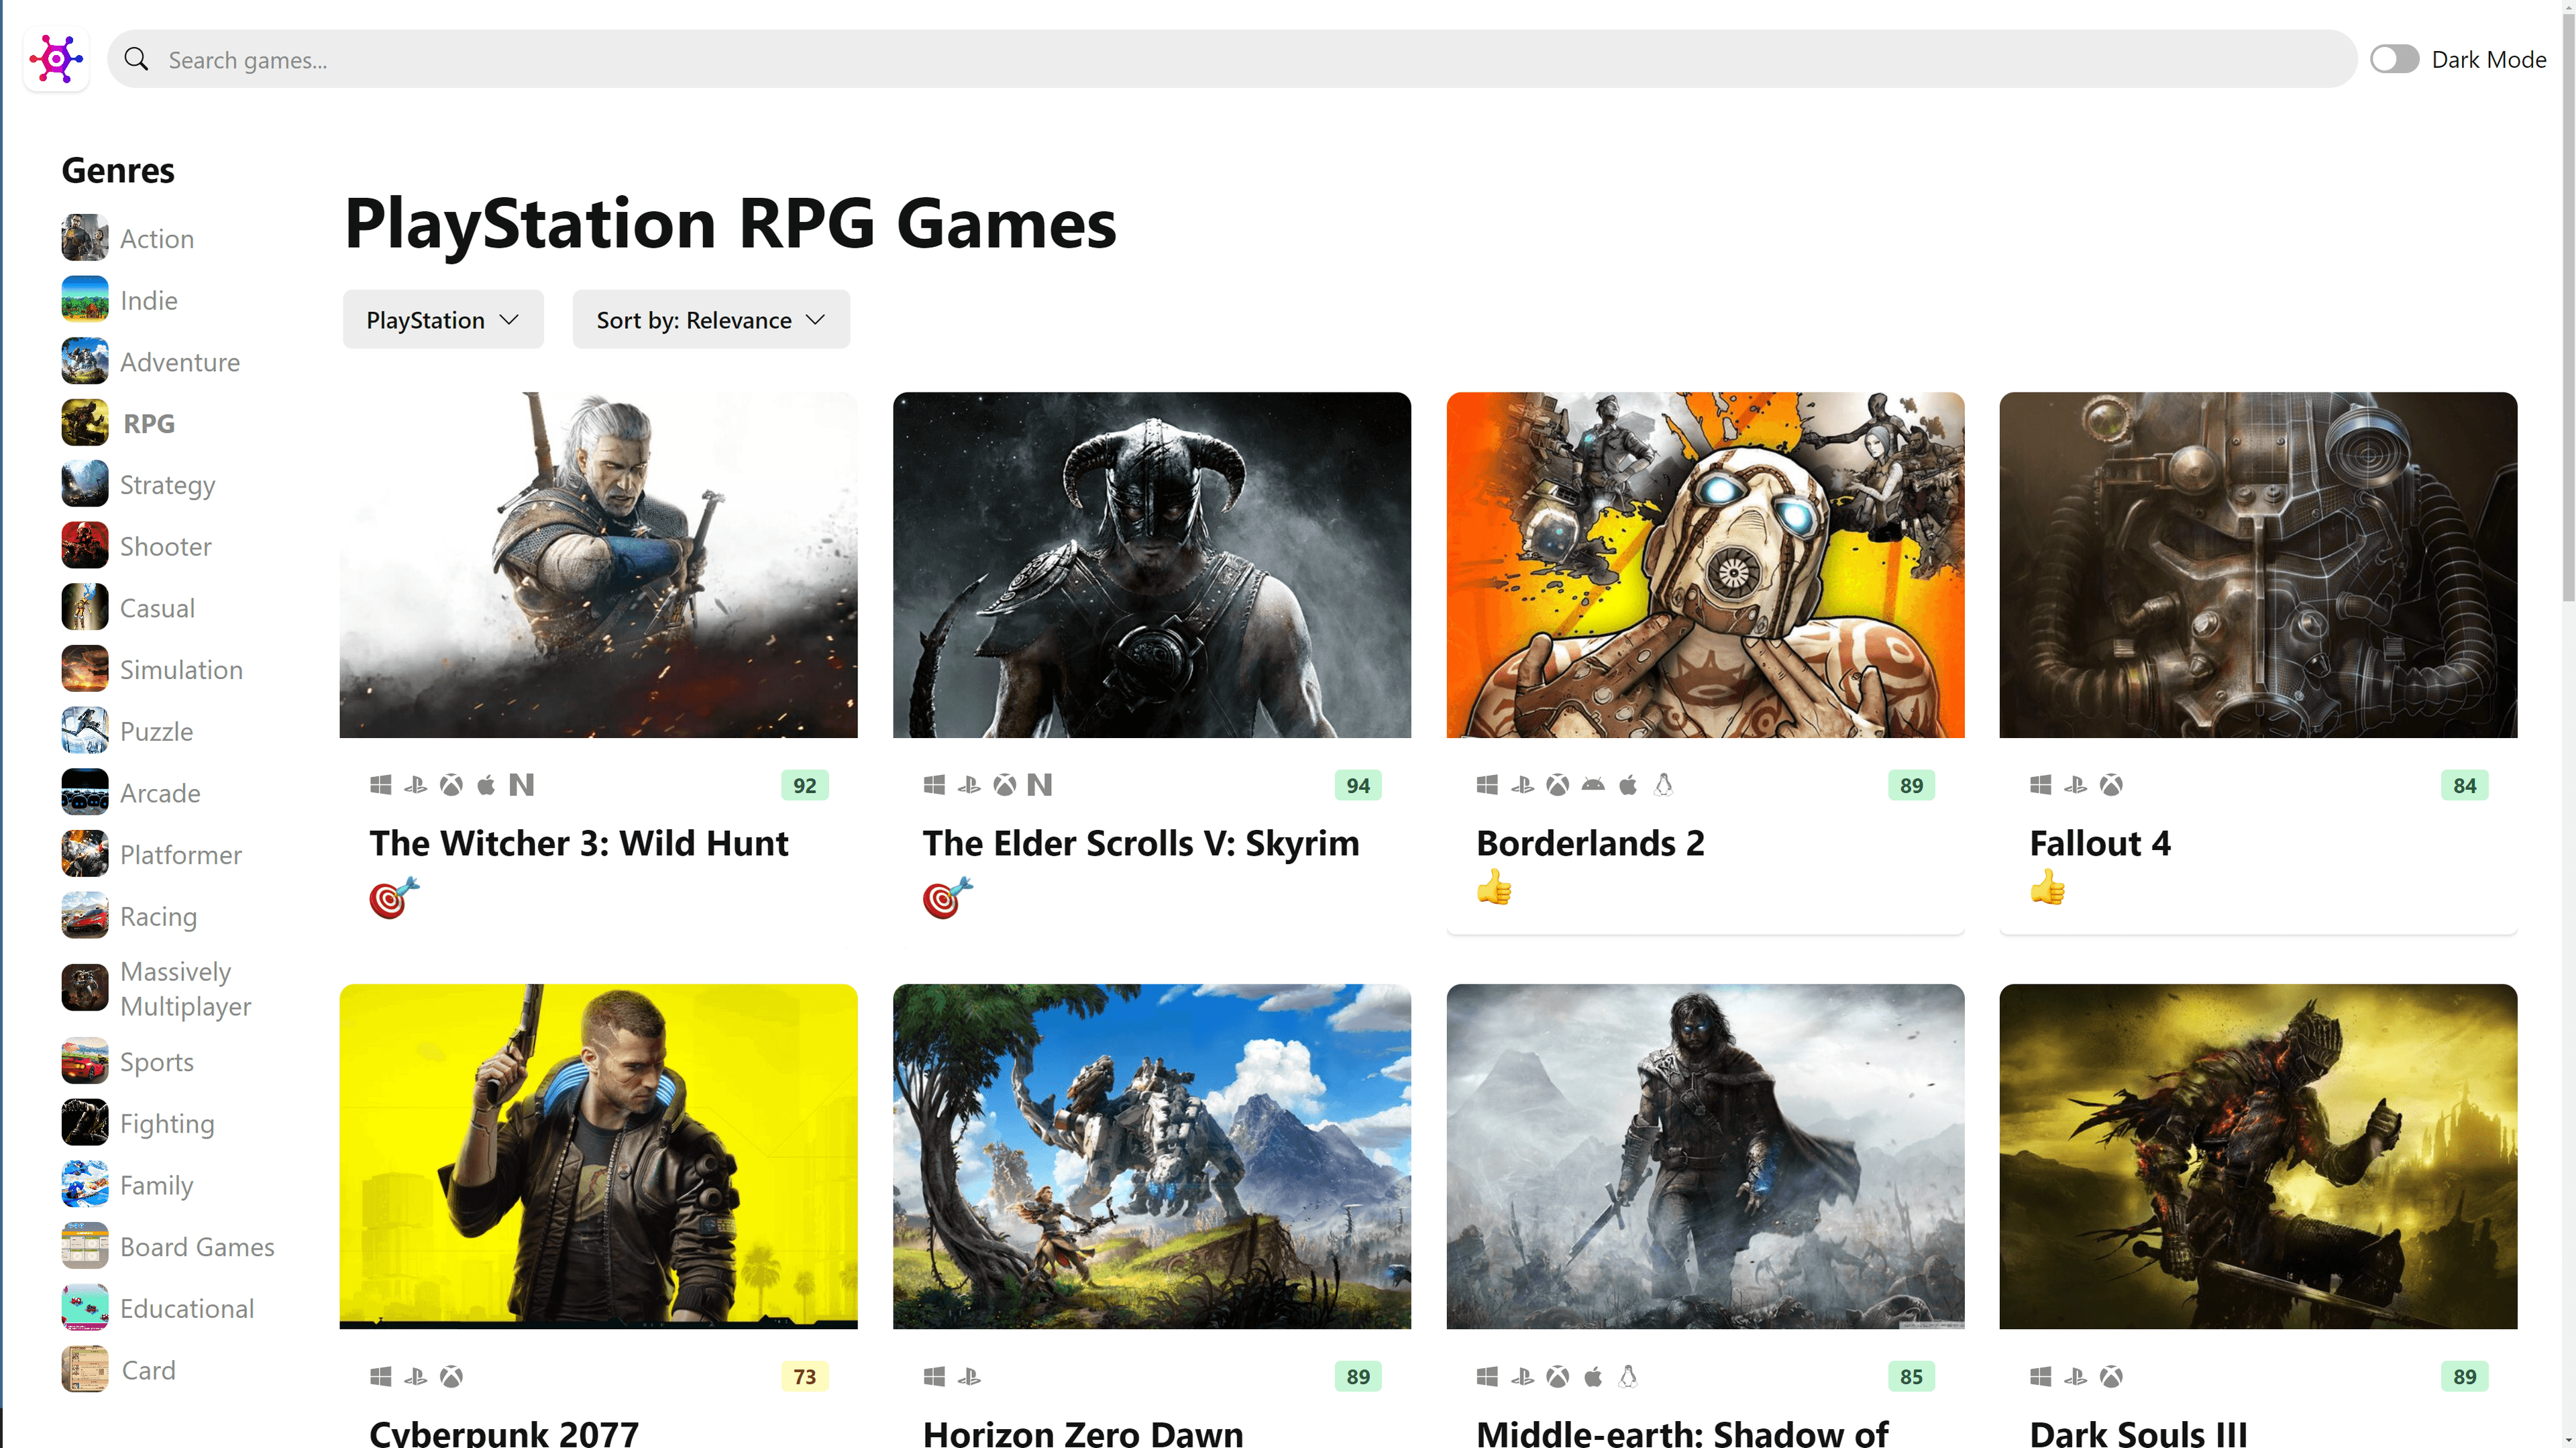Open the Shooter genre link

(166, 546)
